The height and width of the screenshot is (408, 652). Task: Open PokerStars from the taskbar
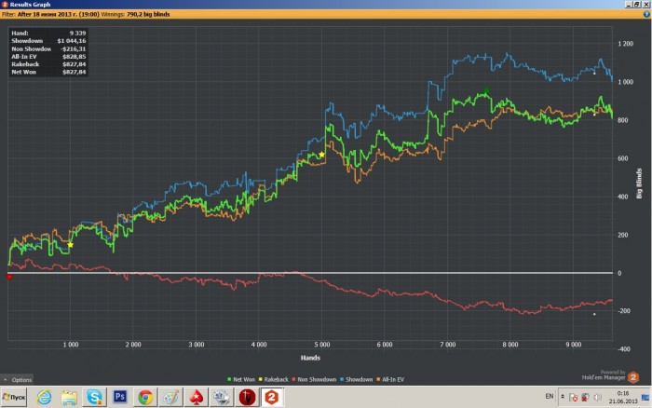(x=197, y=397)
